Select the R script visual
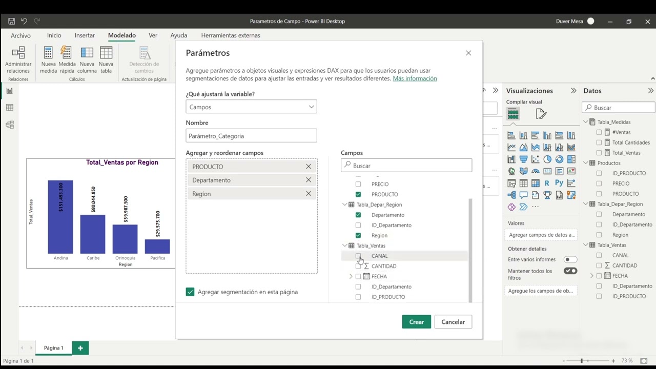Image resolution: width=656 pixels, height=369 pixels. click(x=547, y=183)
